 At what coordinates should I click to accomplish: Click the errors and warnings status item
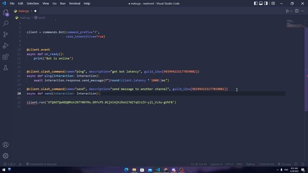(10, 164)
